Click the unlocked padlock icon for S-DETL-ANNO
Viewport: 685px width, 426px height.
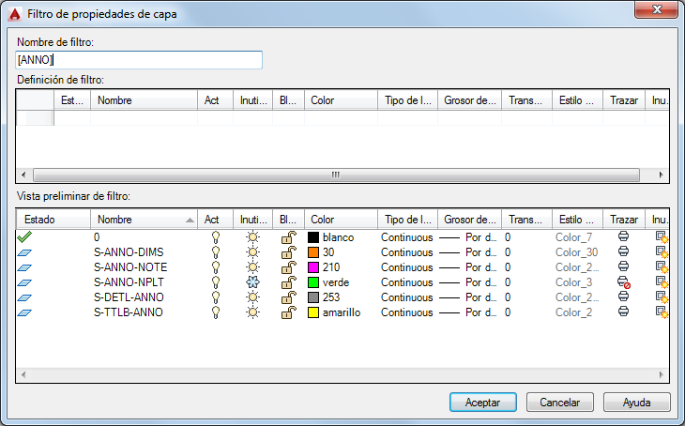click(x=289, y=297)
